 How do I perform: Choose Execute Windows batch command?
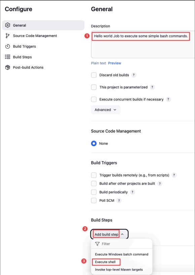coord(121,254)
